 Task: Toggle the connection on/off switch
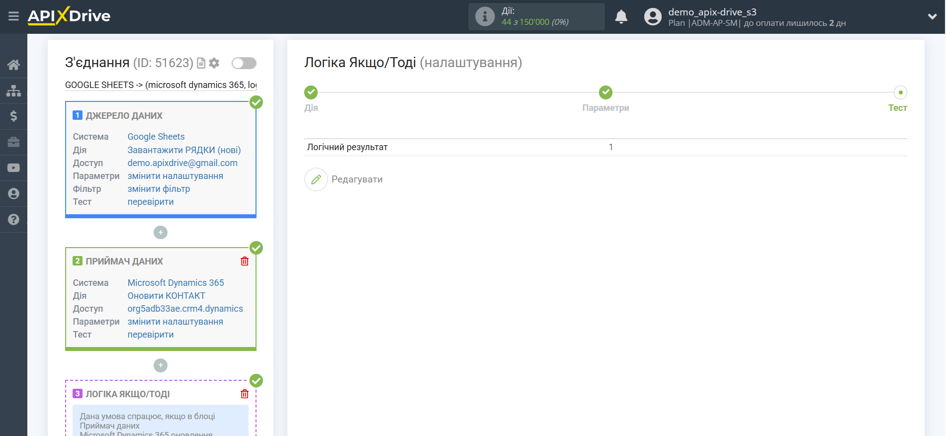(x=244, y=63)
